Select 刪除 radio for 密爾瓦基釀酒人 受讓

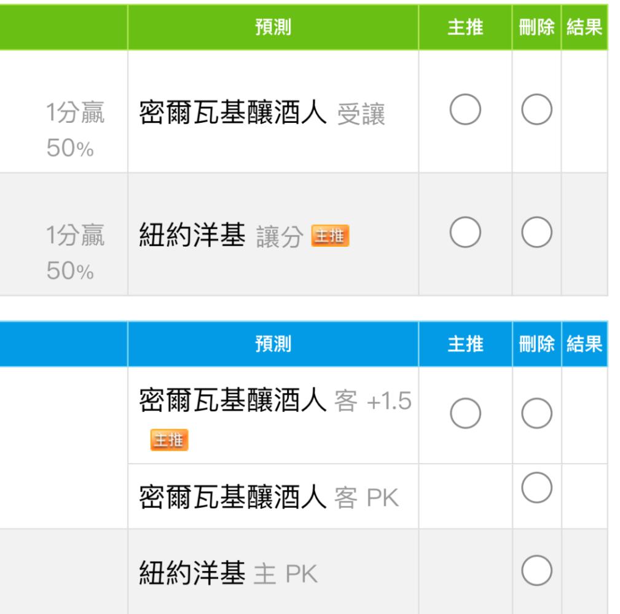(x=536, y=109)
